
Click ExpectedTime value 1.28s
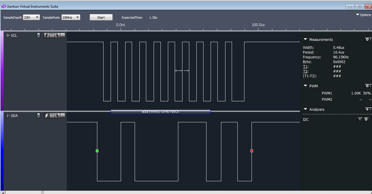[153, 17]
